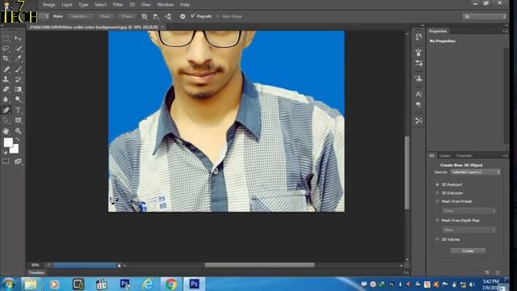Select Mesh From Preset radio option
Image resolution: width=517 pixels, height=291 pixels.
point(438,201)
